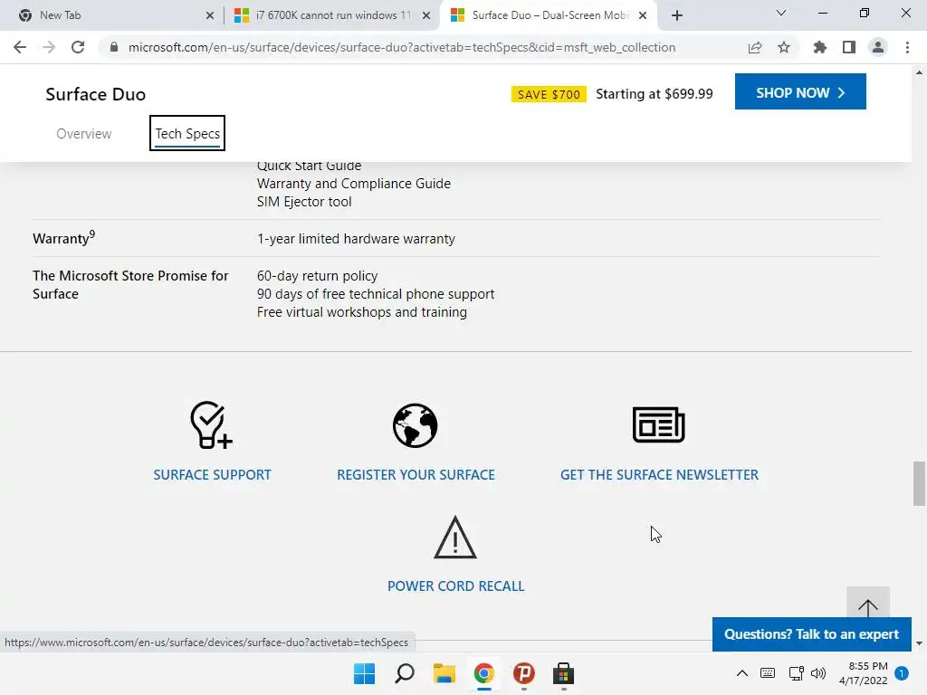This screenshot has height=695, width=927.
Task: Click the volume speaker tray icon
Action: (818, 673)
